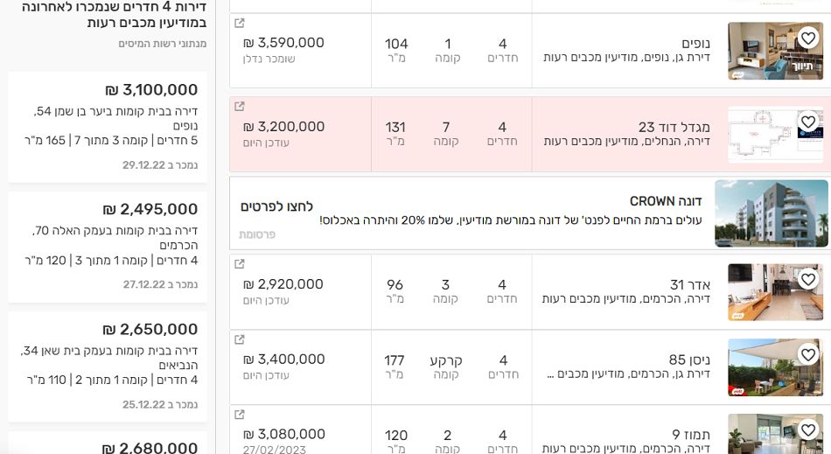Toggle favorite heart on מגדל דוד 23
The height and width of the screenshot is (454, 831).
point(808,122)
